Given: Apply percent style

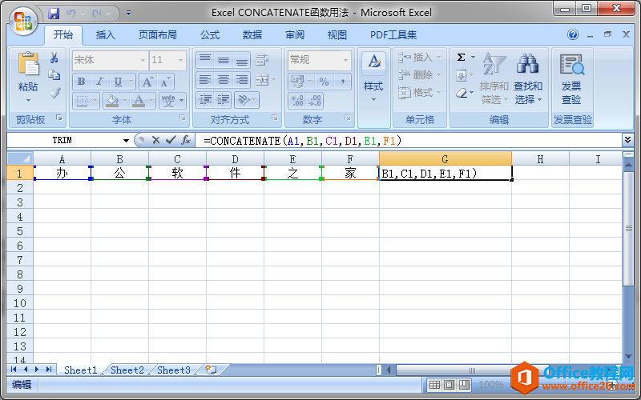Looking at the screenshot, I should (x=325, y=82).
